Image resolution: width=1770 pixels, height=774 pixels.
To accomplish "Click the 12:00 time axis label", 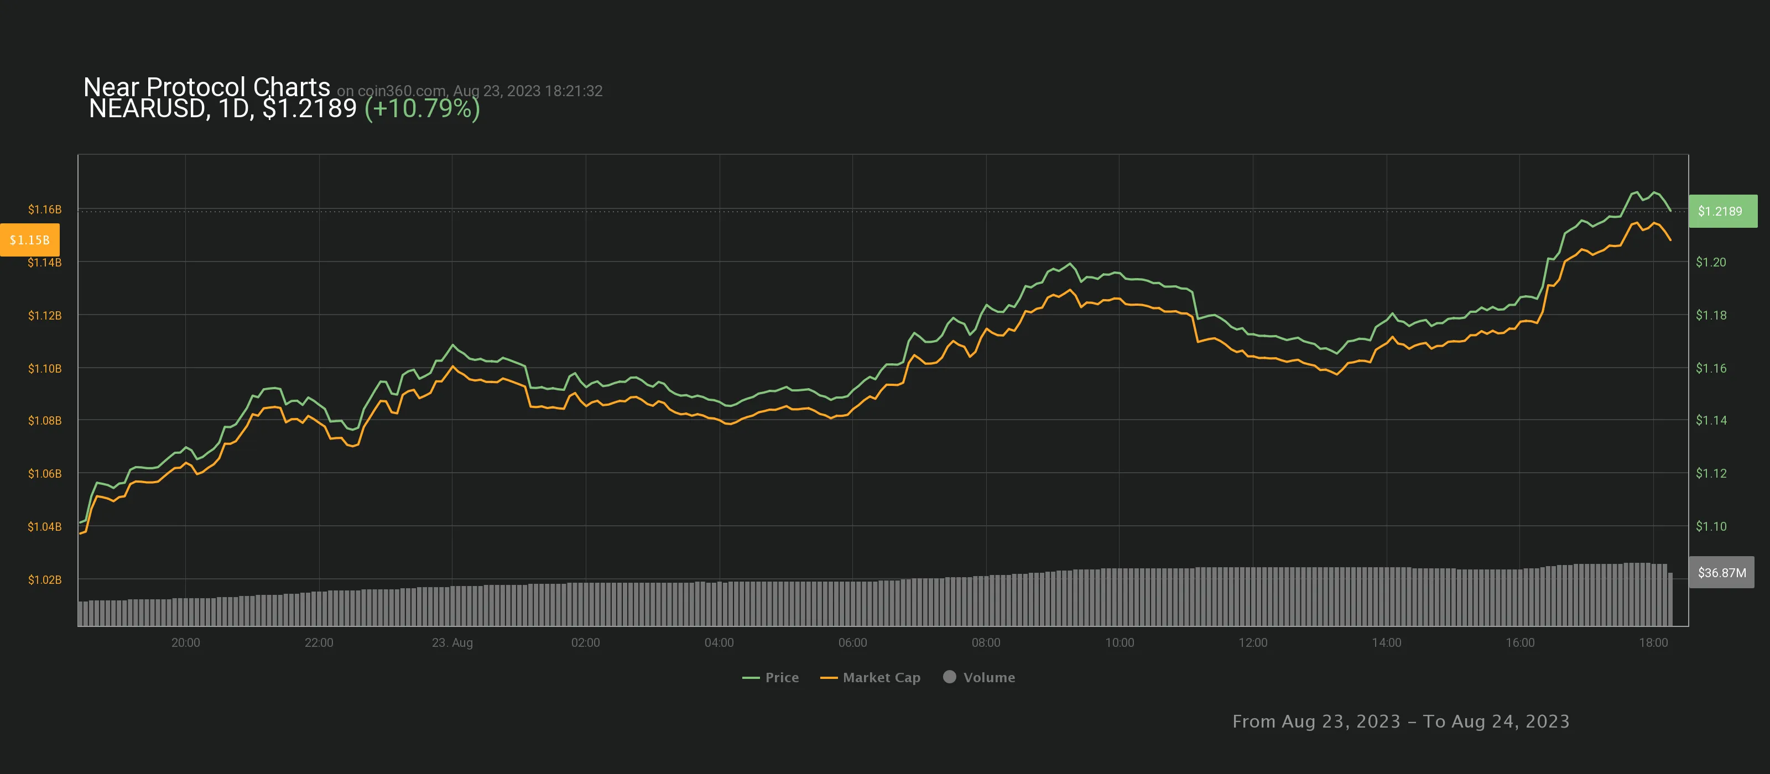I will coord(1253,642).
